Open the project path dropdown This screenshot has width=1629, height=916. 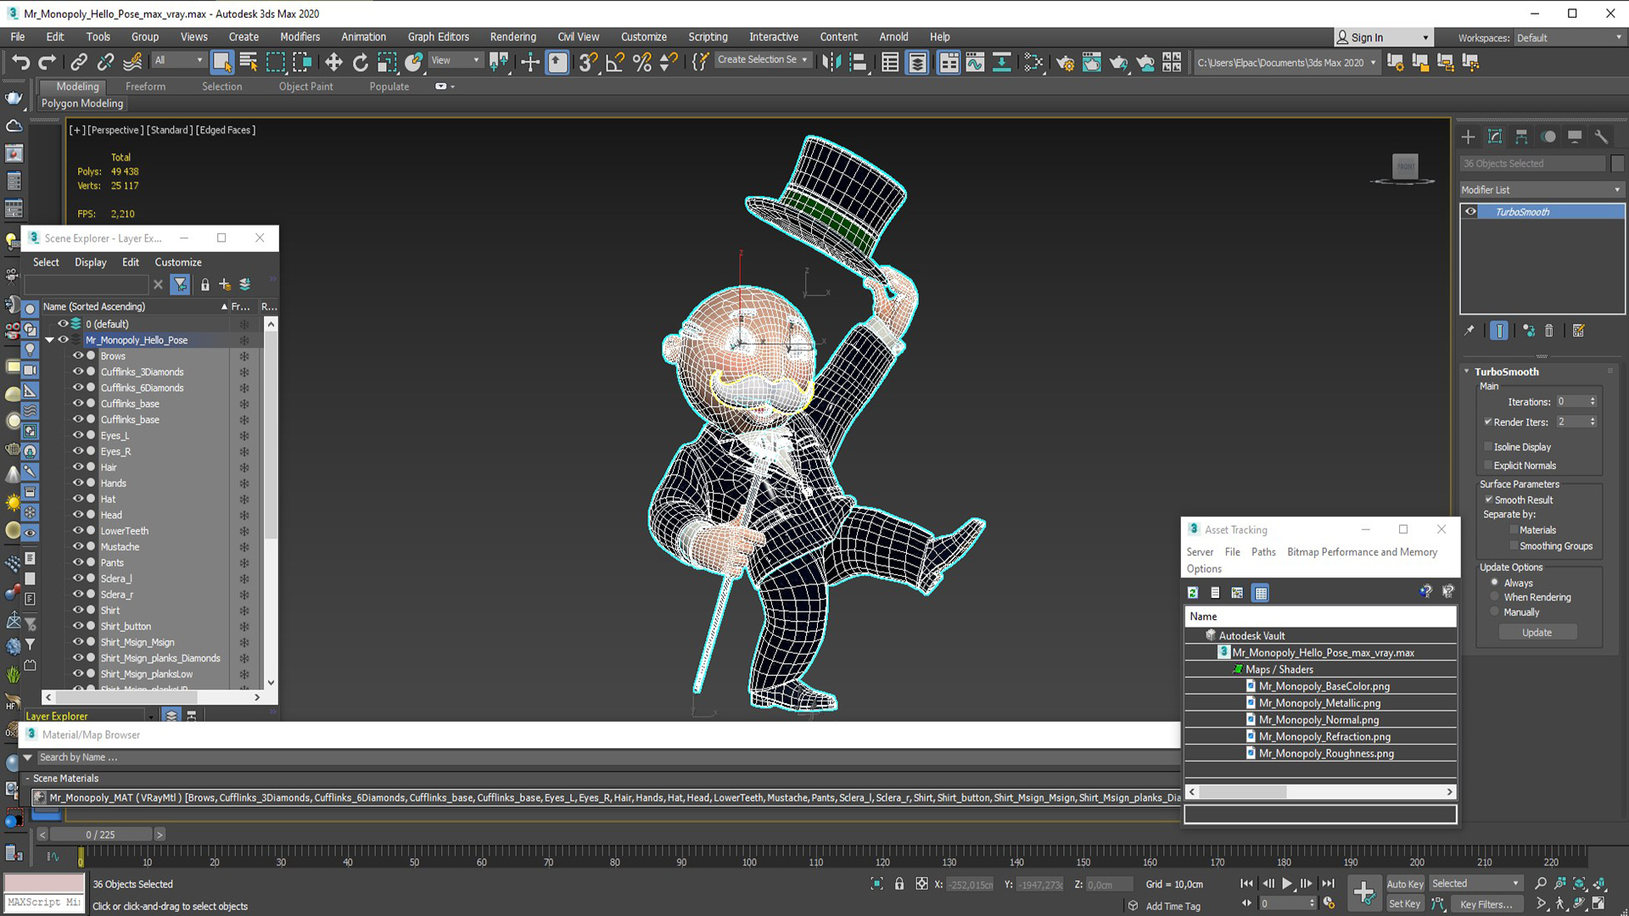click(1286, 62)
